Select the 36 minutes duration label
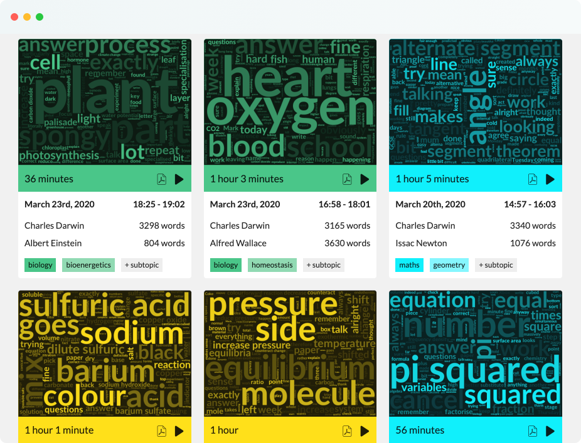This screenshot has height=443, width=581. pyautogui.click(x=49, y=179)
